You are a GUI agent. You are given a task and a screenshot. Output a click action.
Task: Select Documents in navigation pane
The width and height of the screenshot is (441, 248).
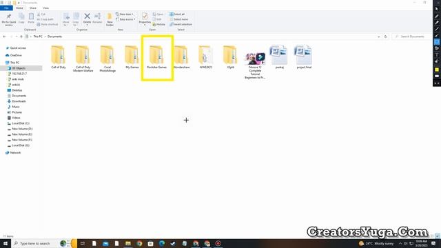click(17, 96)
